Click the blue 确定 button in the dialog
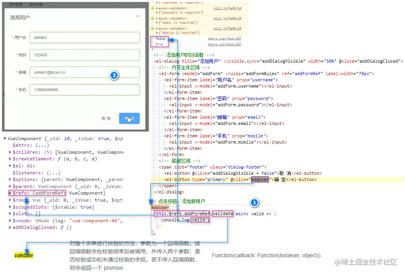The image size is (405, 274). coord(129,118)
